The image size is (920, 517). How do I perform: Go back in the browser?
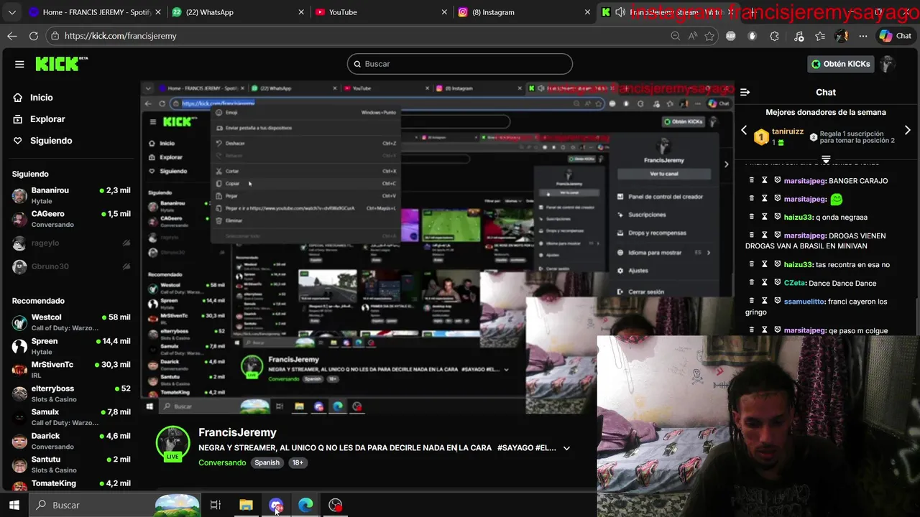[12, 36]
